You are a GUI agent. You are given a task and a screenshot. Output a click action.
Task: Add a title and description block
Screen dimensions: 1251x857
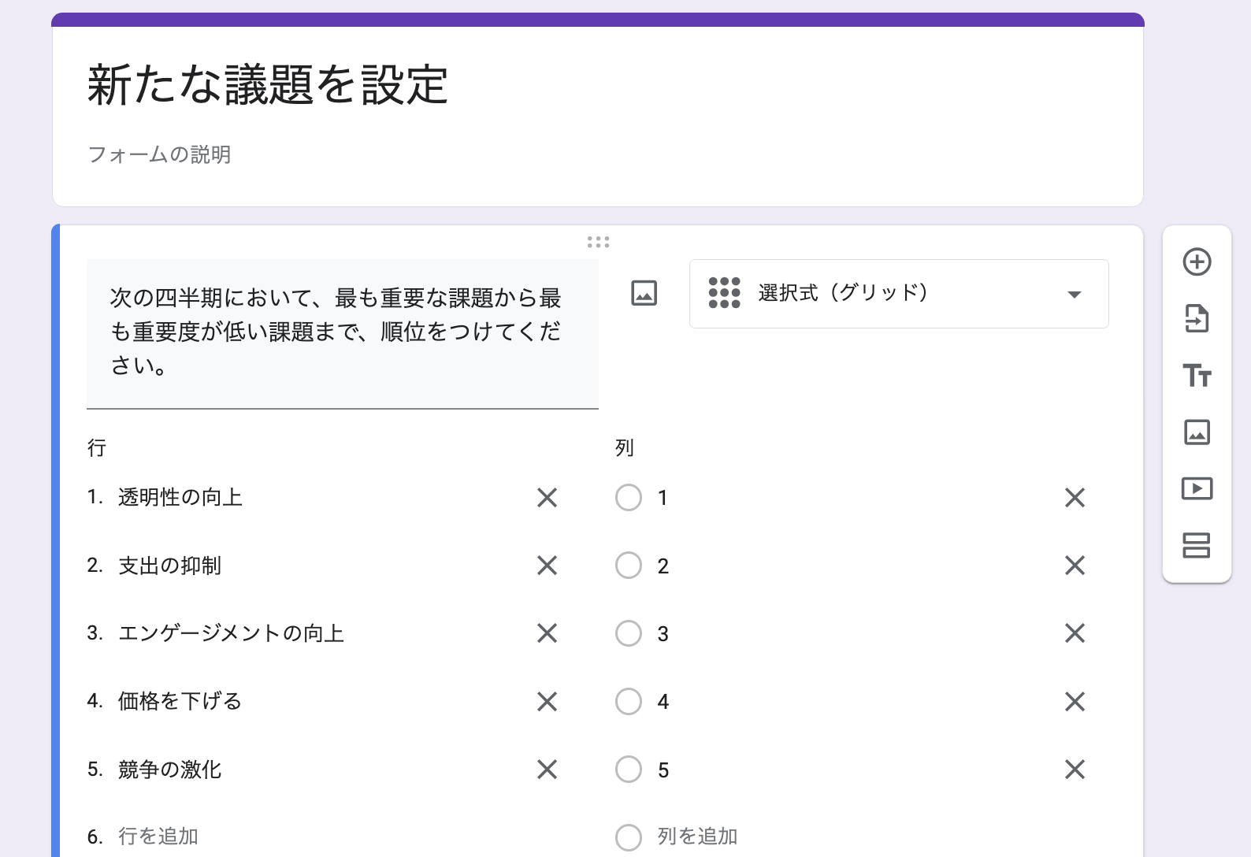pos(1197,376)
